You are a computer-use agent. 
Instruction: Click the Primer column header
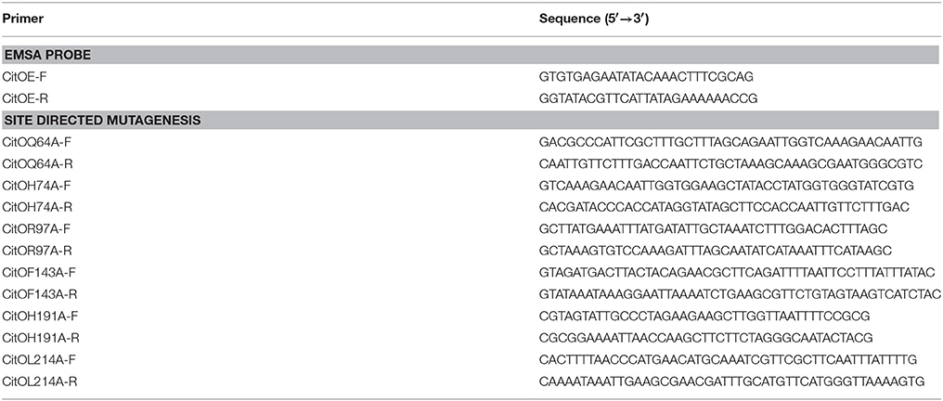click(x=23, y=19)
